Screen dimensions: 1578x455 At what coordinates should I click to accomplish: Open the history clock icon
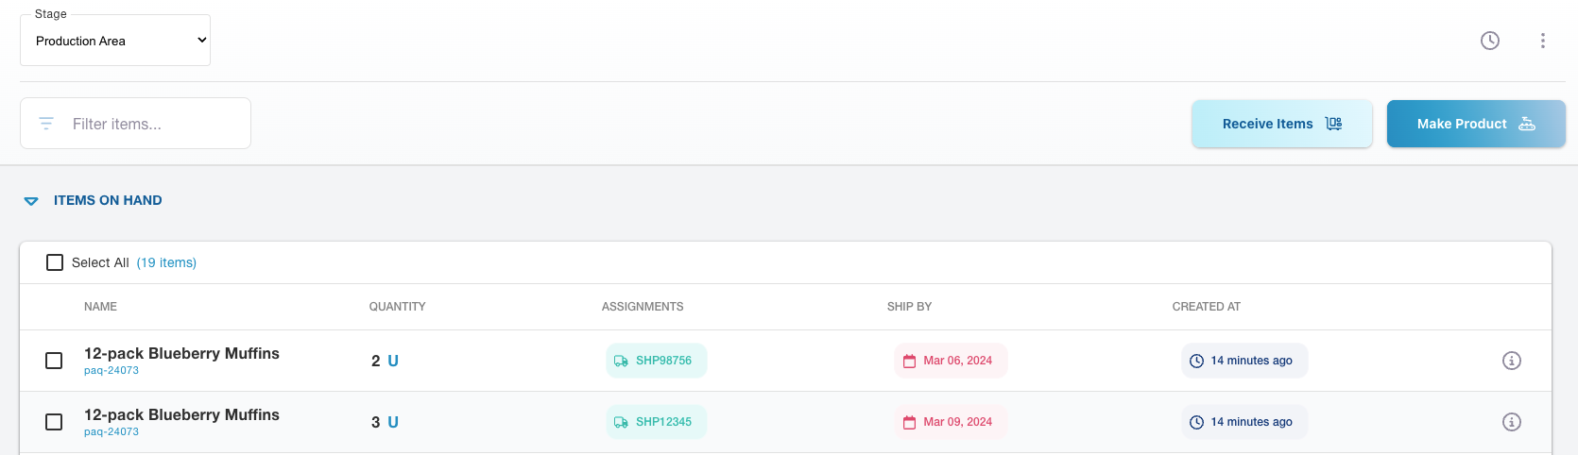[1490, 41]
